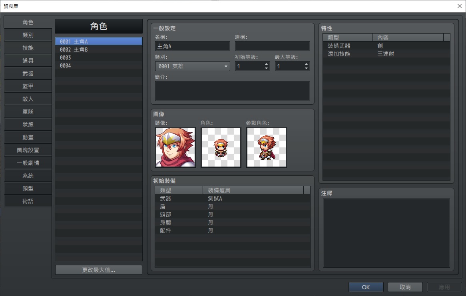Select the 盾 equipment row
Screen dimensions: 466x296
click(x=233, y=206)
